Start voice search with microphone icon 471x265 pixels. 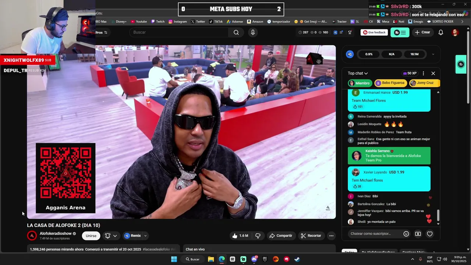tap(253, 32)
